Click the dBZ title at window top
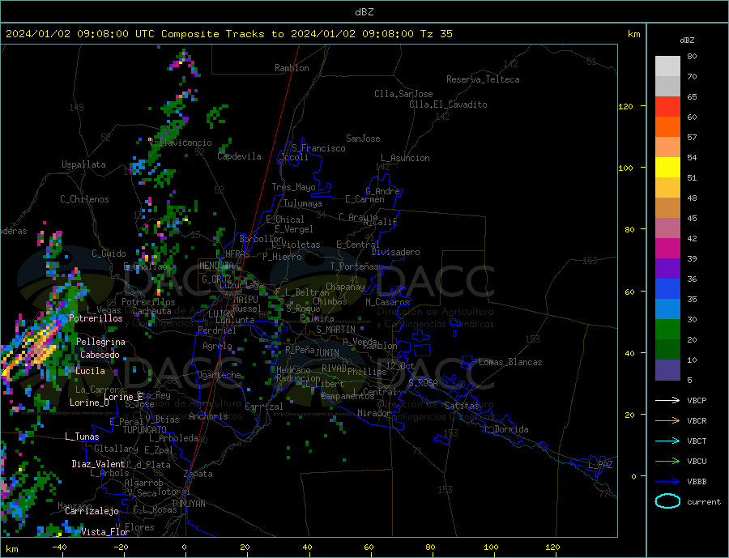729x558 pixels. (364, 12)
